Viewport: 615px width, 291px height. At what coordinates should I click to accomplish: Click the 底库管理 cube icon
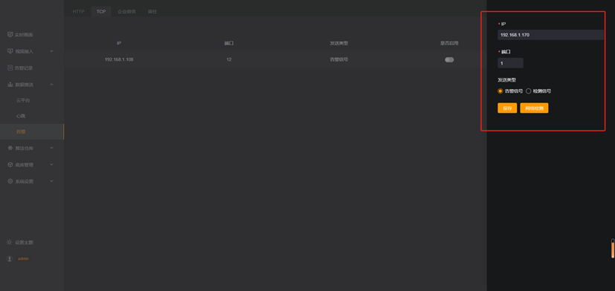10,165
